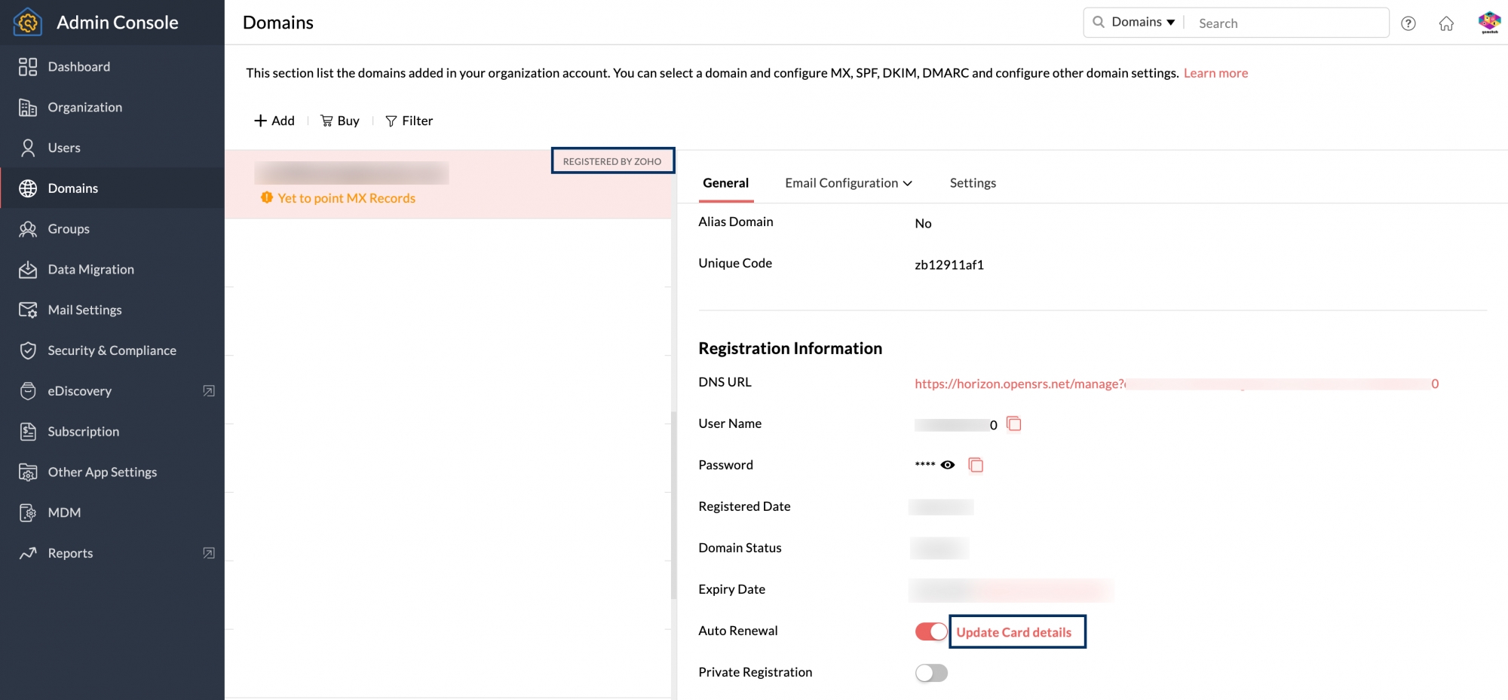Click the help question mark icon

click(x=1408, y=23)
